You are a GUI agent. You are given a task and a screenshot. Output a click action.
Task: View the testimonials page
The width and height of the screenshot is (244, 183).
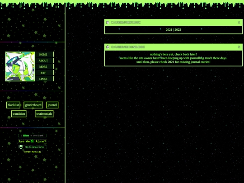(x=44, y=114)
